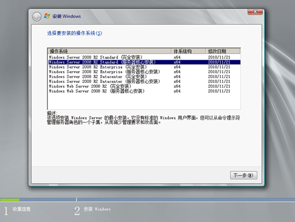Click the back arrow button in installer
The image size is (295, 222).
[x=37, y=17]
